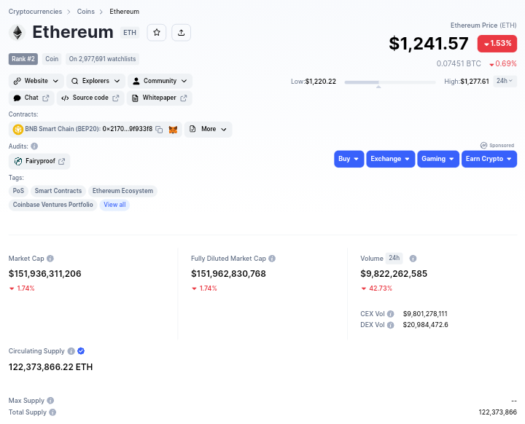
Task: Click the Coin type badge
Action: coord(52,59)
